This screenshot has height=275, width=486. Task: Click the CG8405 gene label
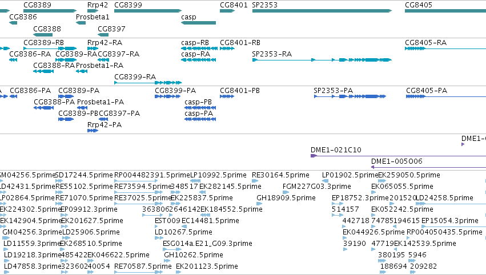(419, 5)
